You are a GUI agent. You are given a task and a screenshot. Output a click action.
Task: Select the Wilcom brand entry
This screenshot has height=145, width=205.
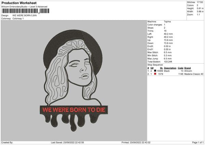188,71
